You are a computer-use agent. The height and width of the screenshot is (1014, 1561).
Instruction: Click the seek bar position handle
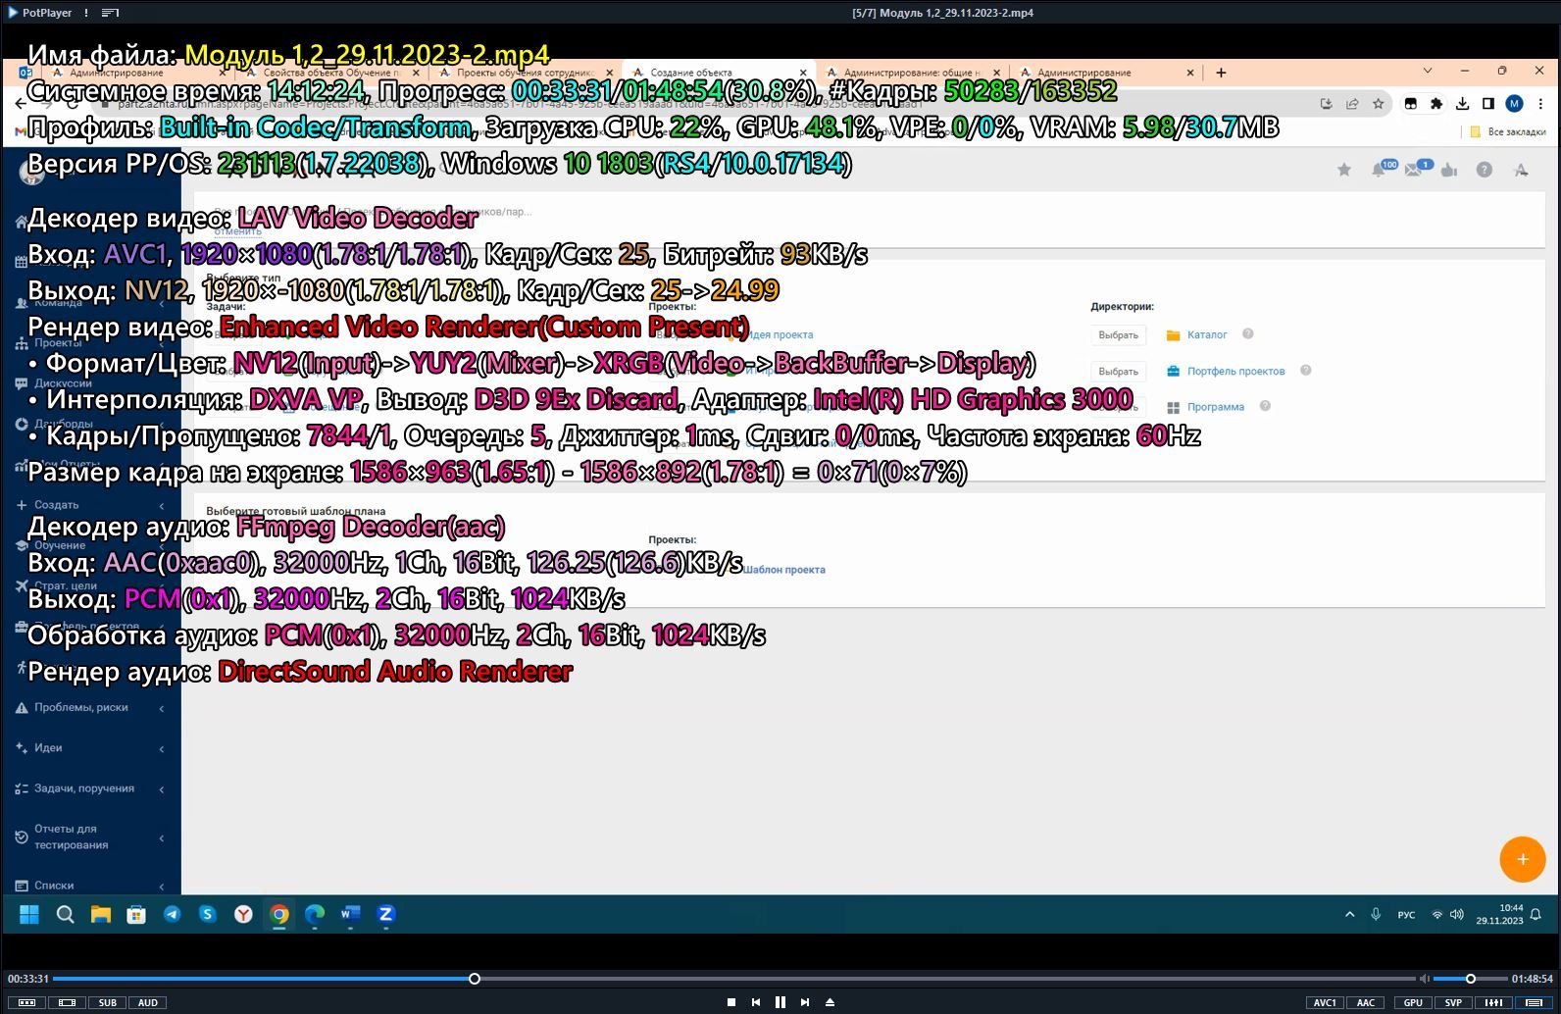click(x=475, y=979)
